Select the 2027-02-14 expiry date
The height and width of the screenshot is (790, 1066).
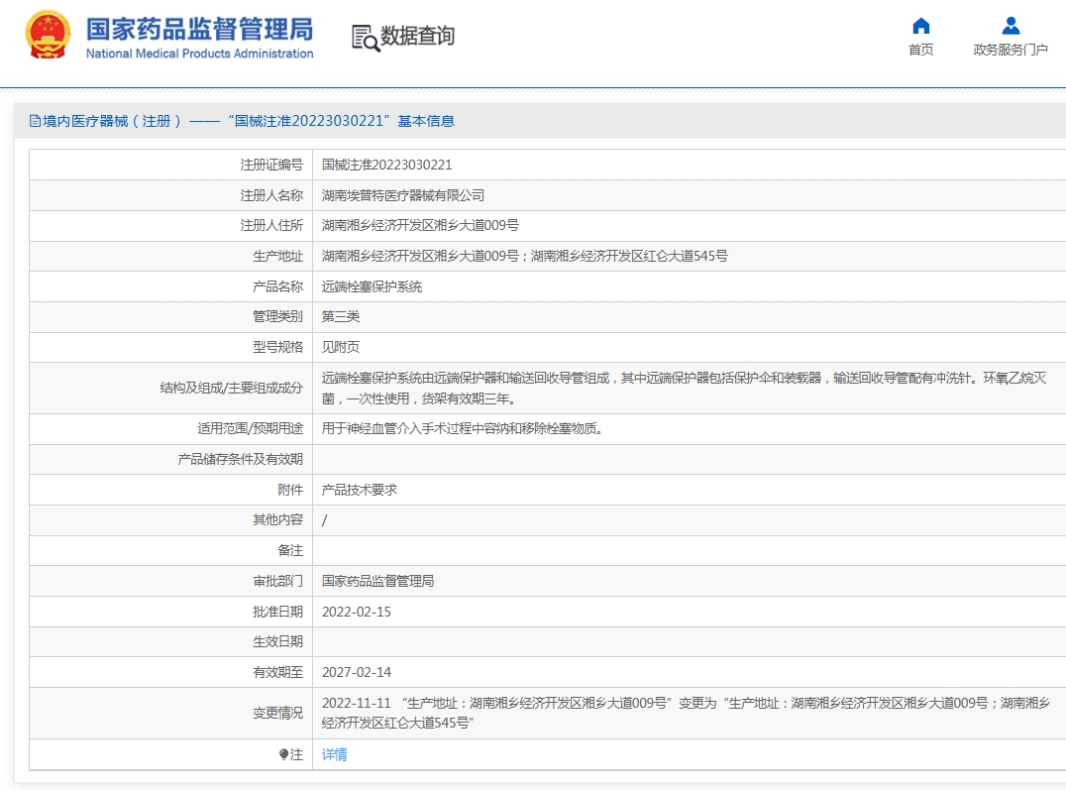[x=357, y=672]
